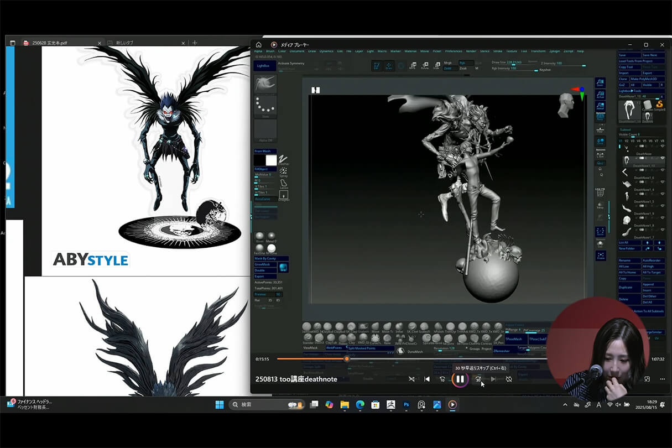The image size is (672, 448).
Task: Skip to the next track
Action: pos(493,379)
